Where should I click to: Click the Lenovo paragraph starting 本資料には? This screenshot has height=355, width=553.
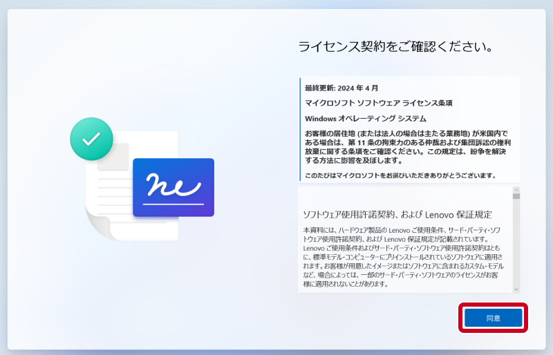tap(403, 257)
